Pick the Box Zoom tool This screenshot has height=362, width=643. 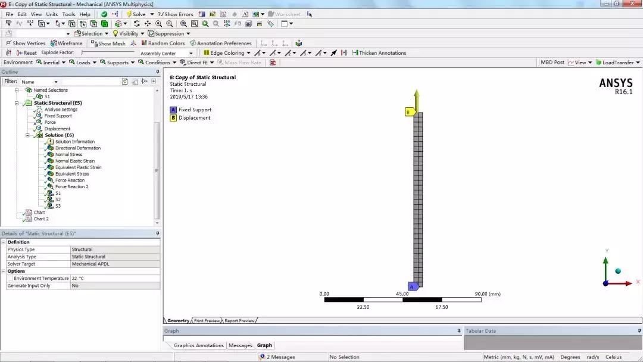click(x=169, y=24)
